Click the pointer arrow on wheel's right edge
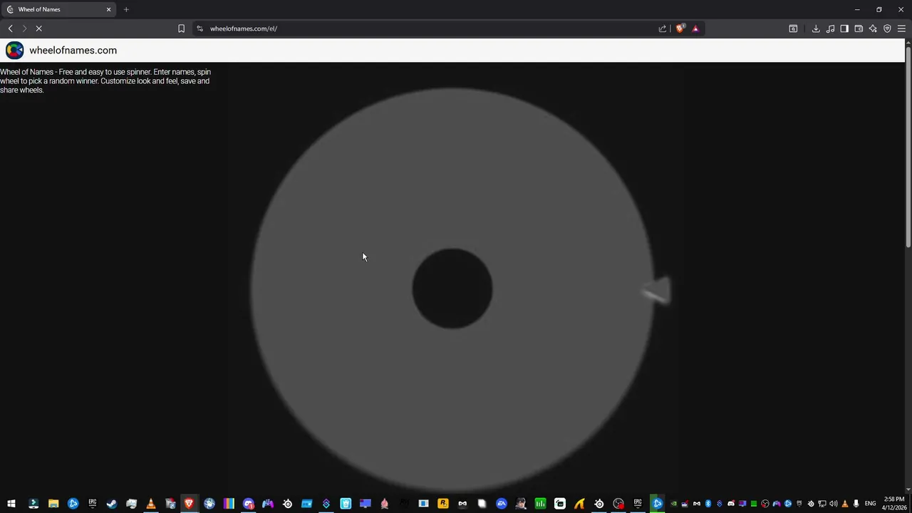Image resolution: width=912 pixels, height=513 pixels. 656,291
